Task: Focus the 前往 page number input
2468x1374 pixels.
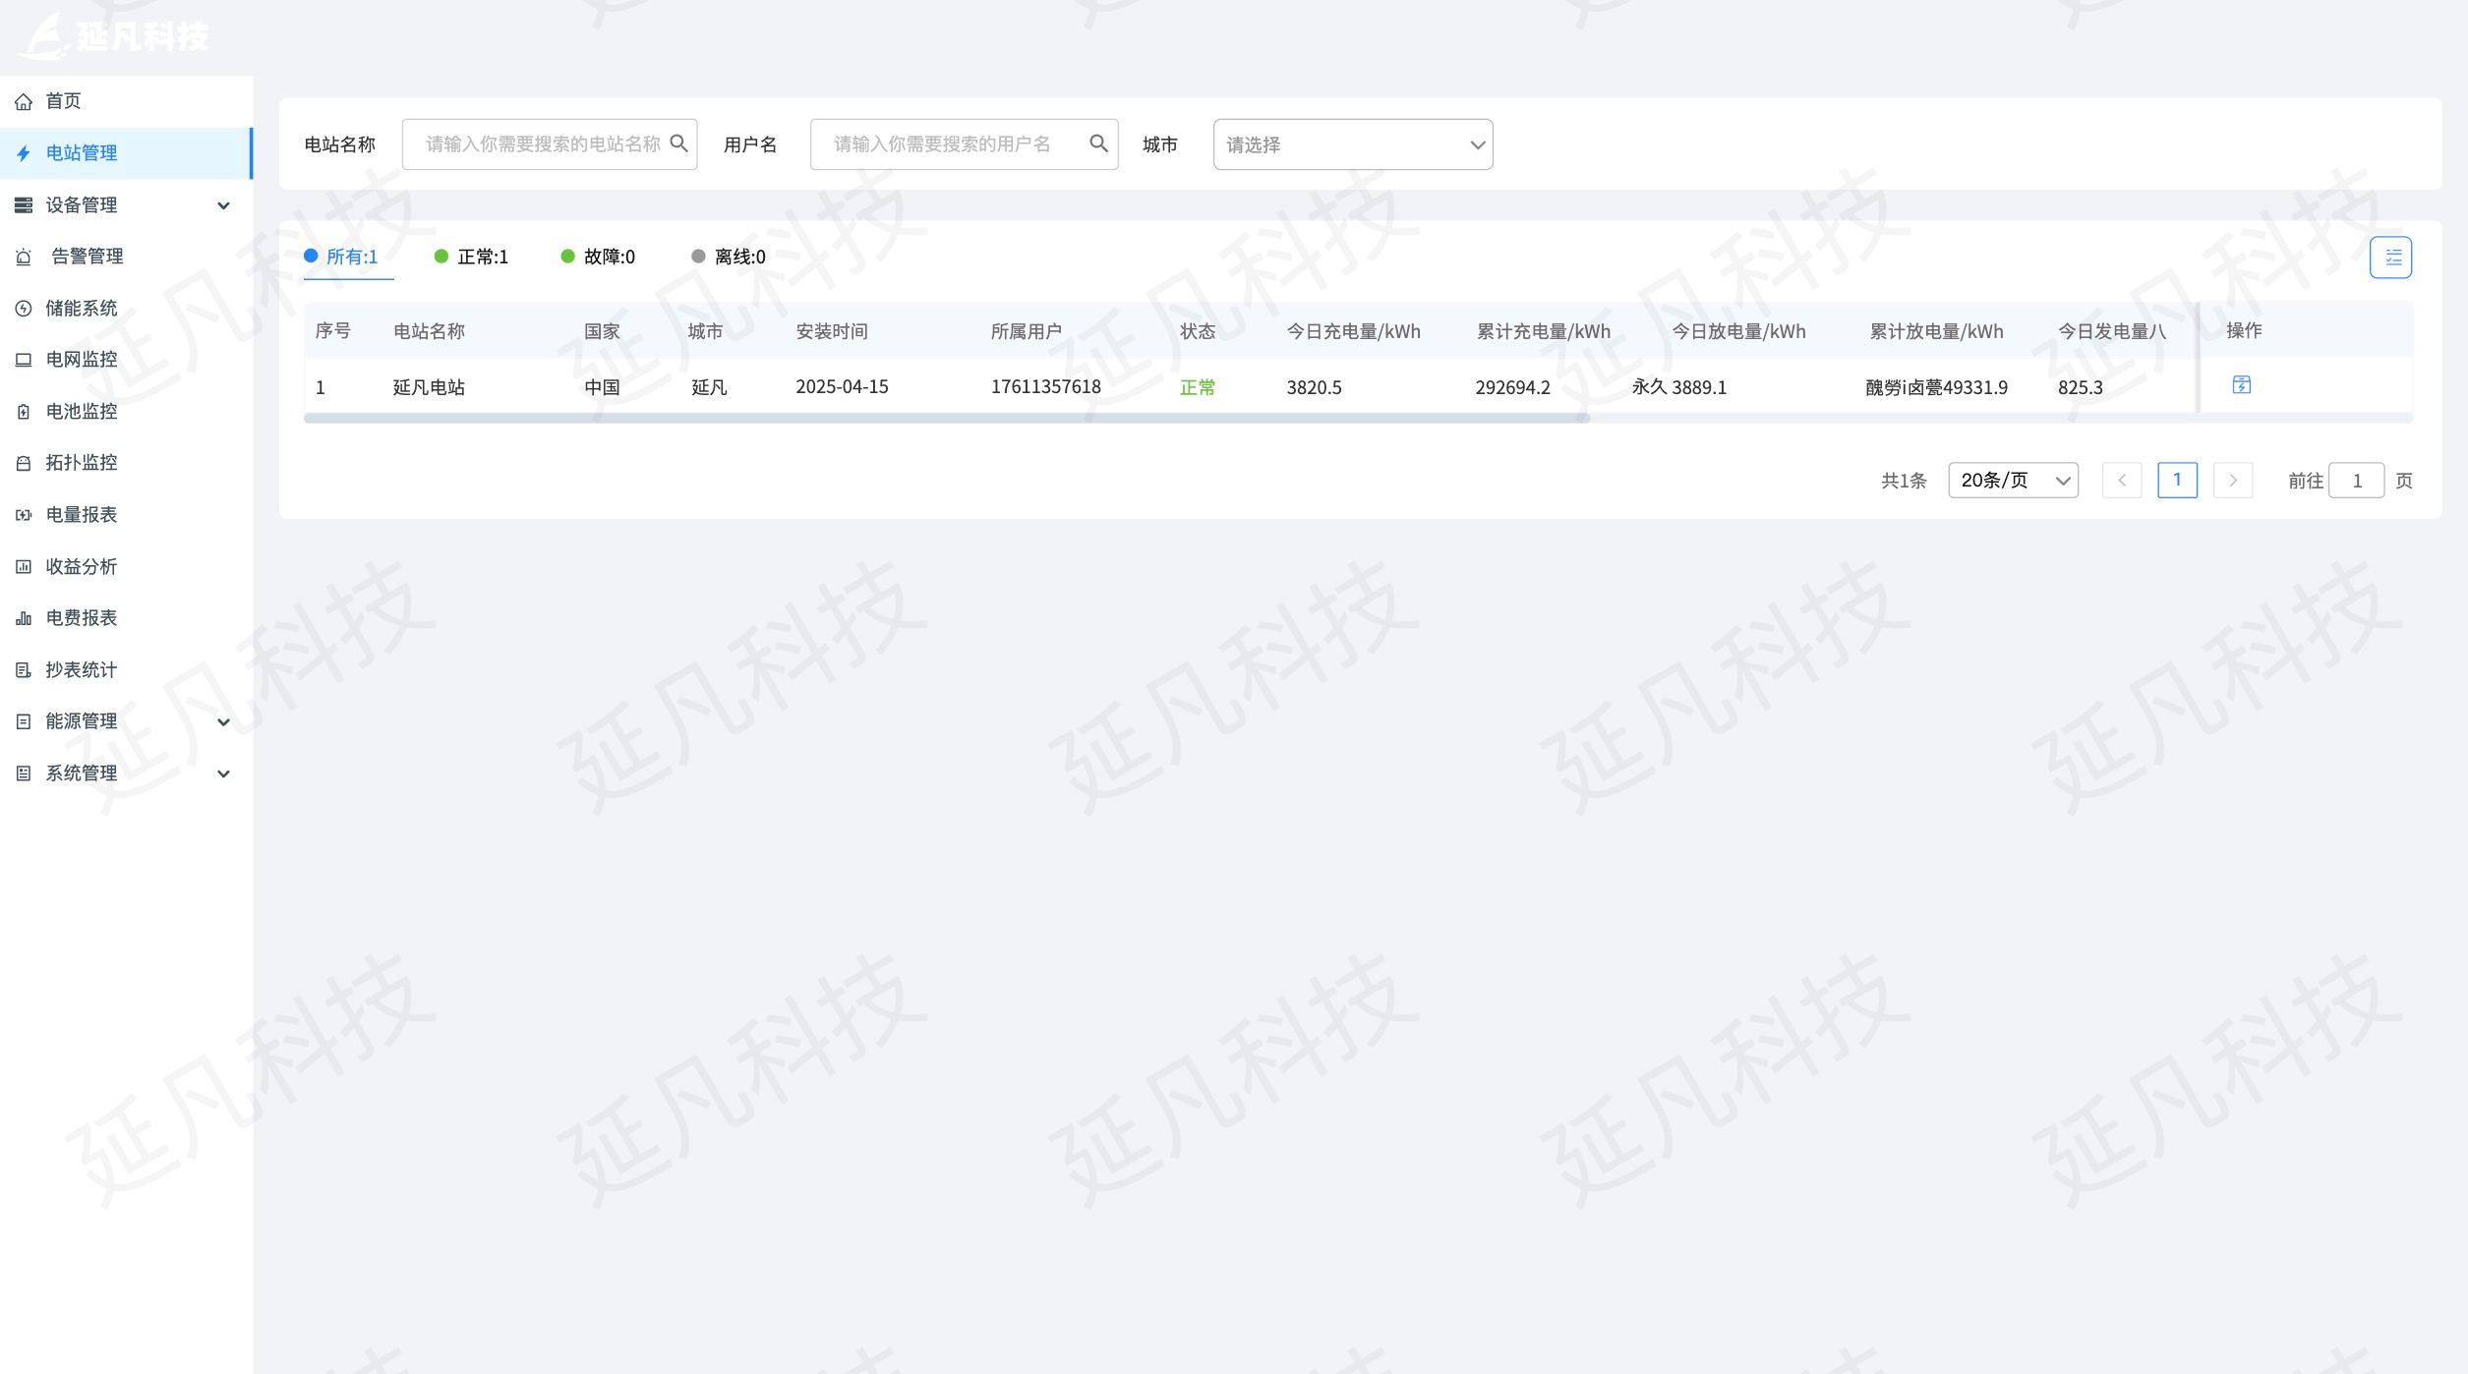Action: 2356,481
